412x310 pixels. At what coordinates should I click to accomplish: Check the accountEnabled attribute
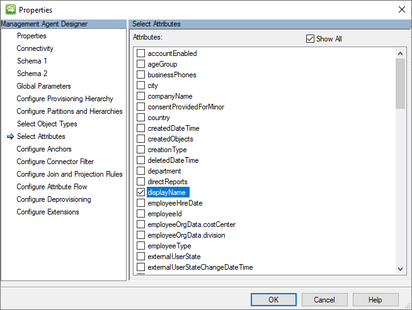point(141,53)
